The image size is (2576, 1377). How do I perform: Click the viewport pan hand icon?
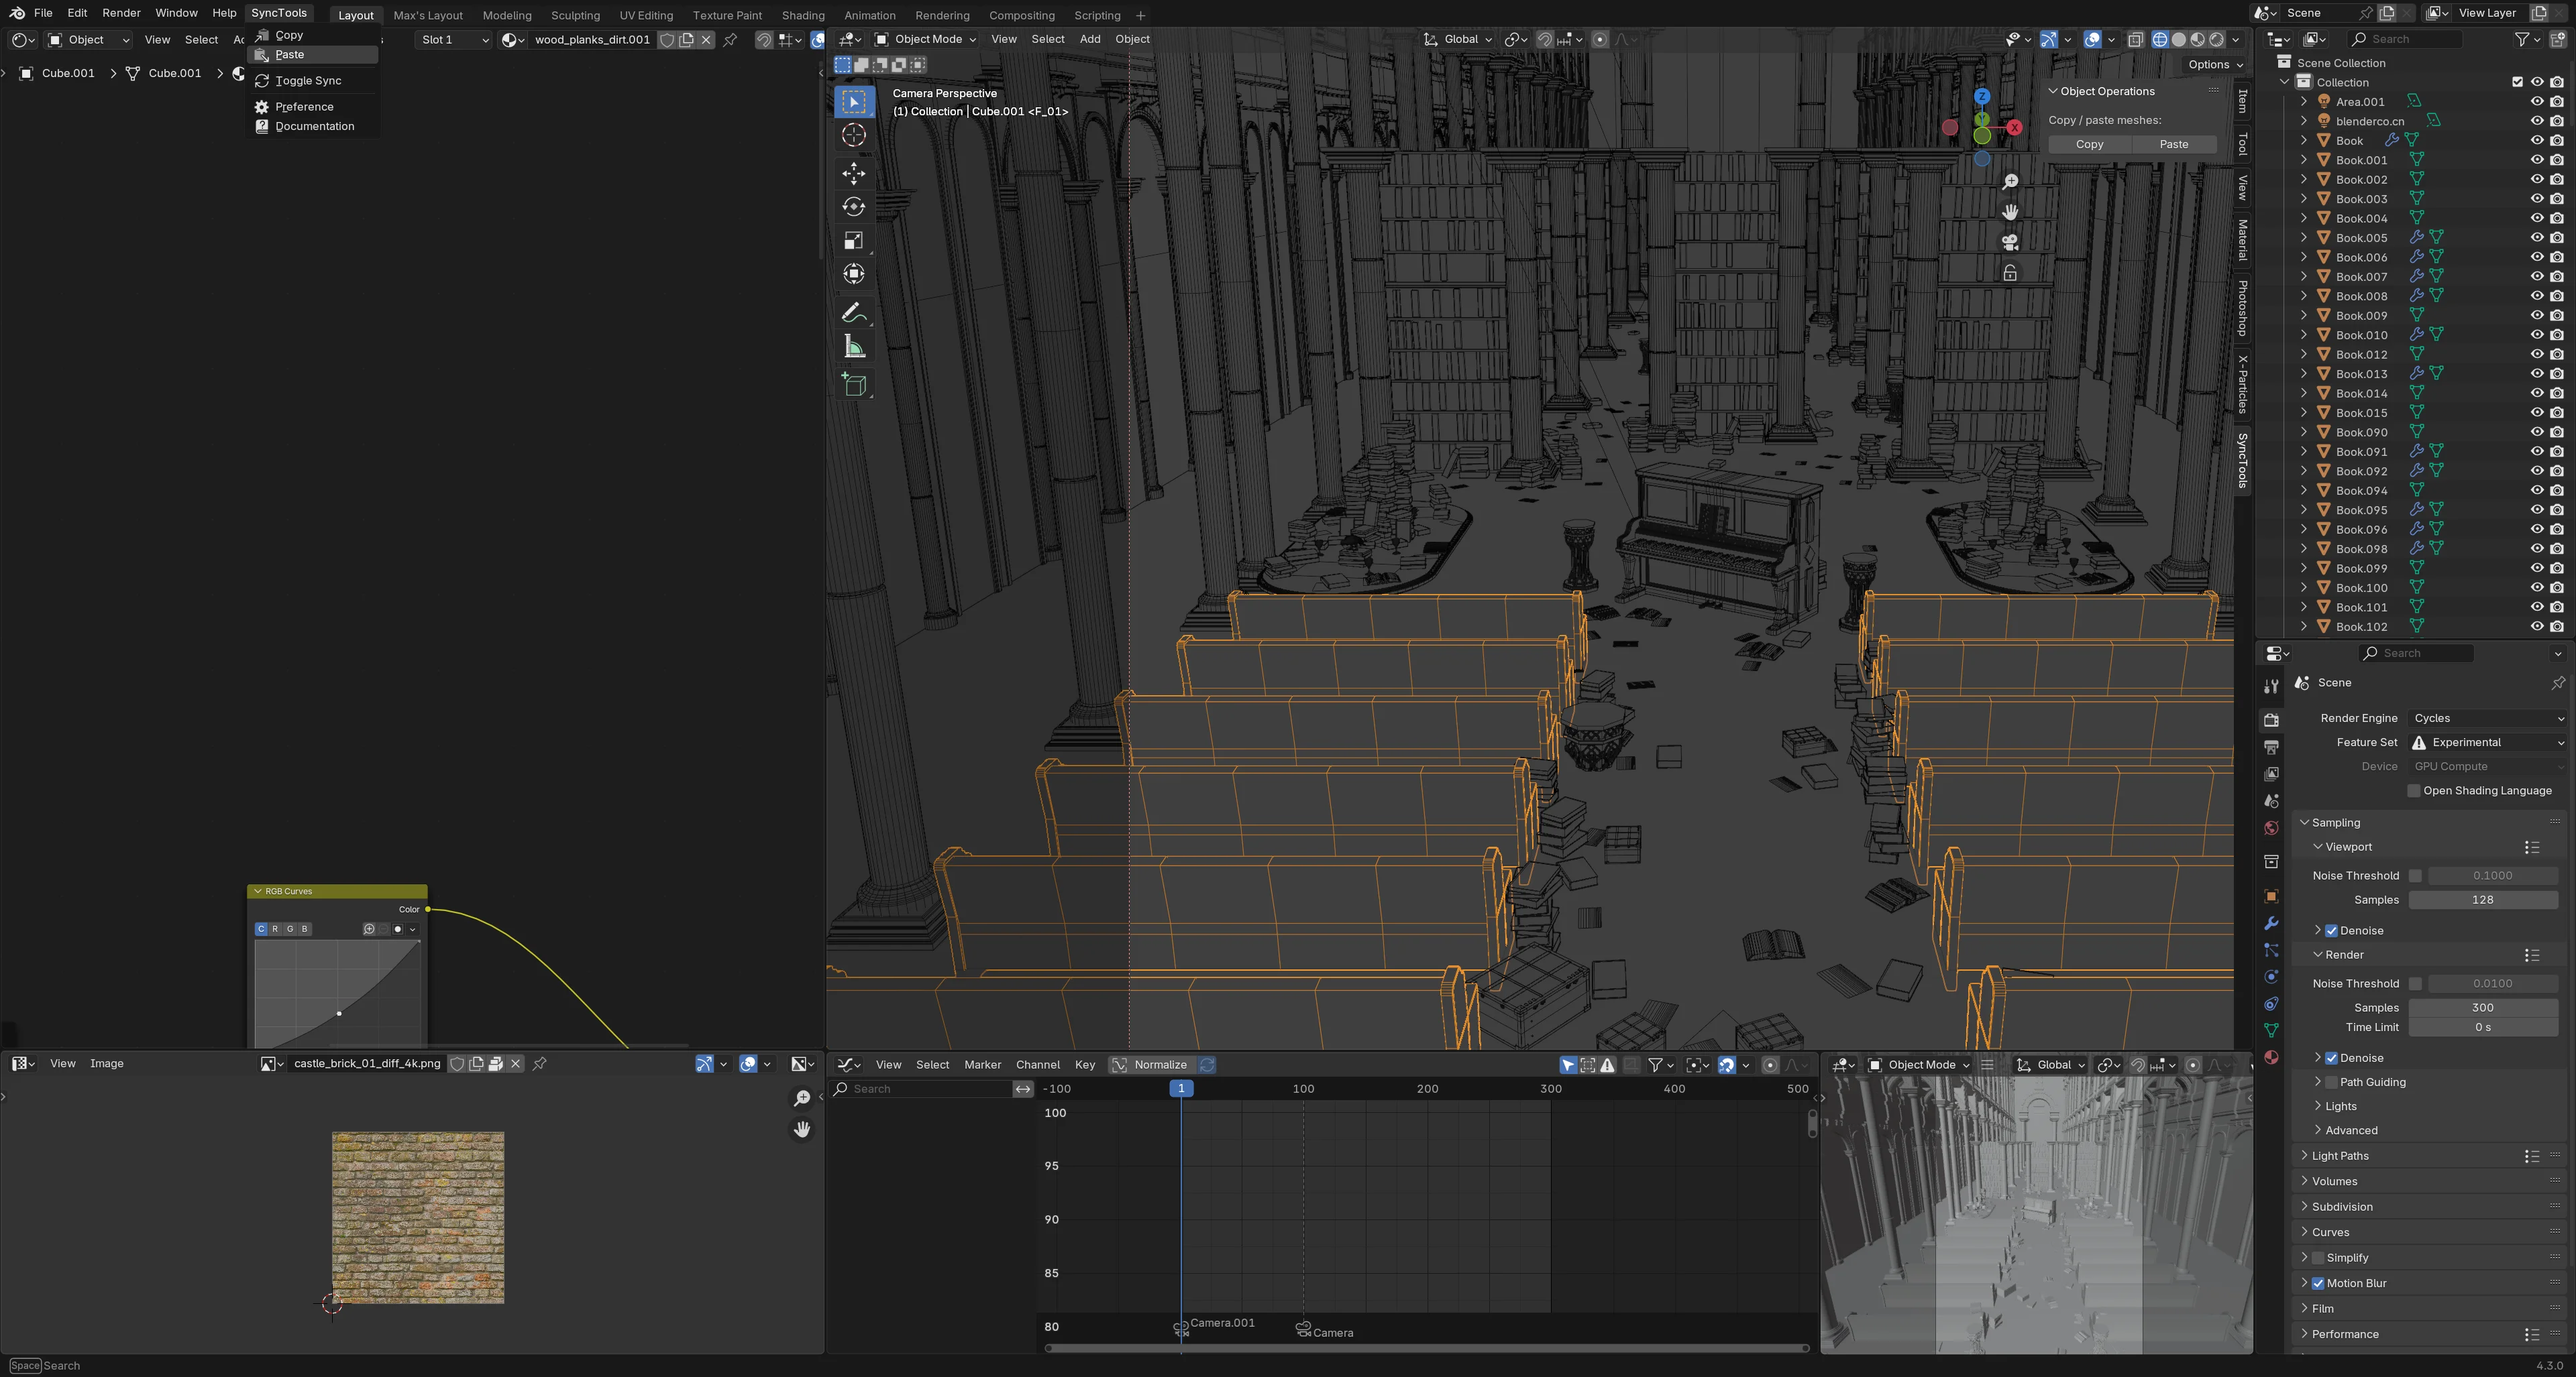(2010, 212)
